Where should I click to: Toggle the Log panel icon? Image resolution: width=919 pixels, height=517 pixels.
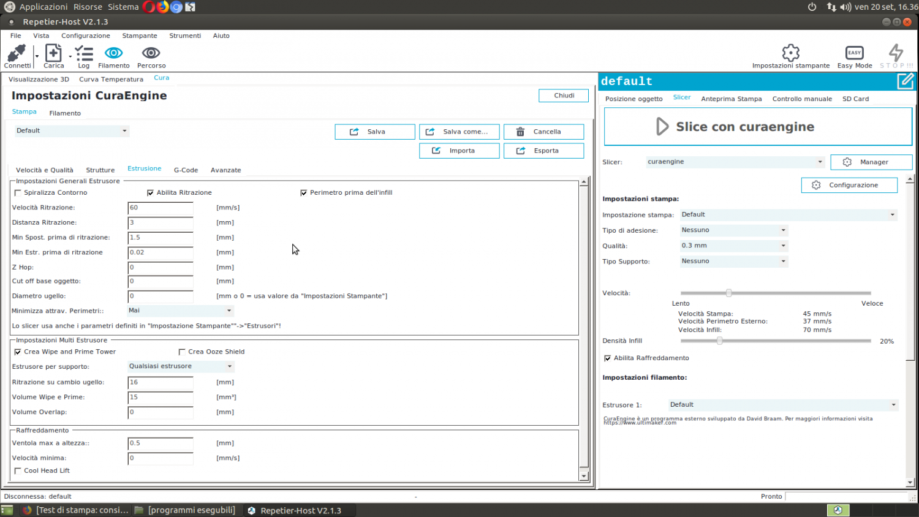[84, 53]
